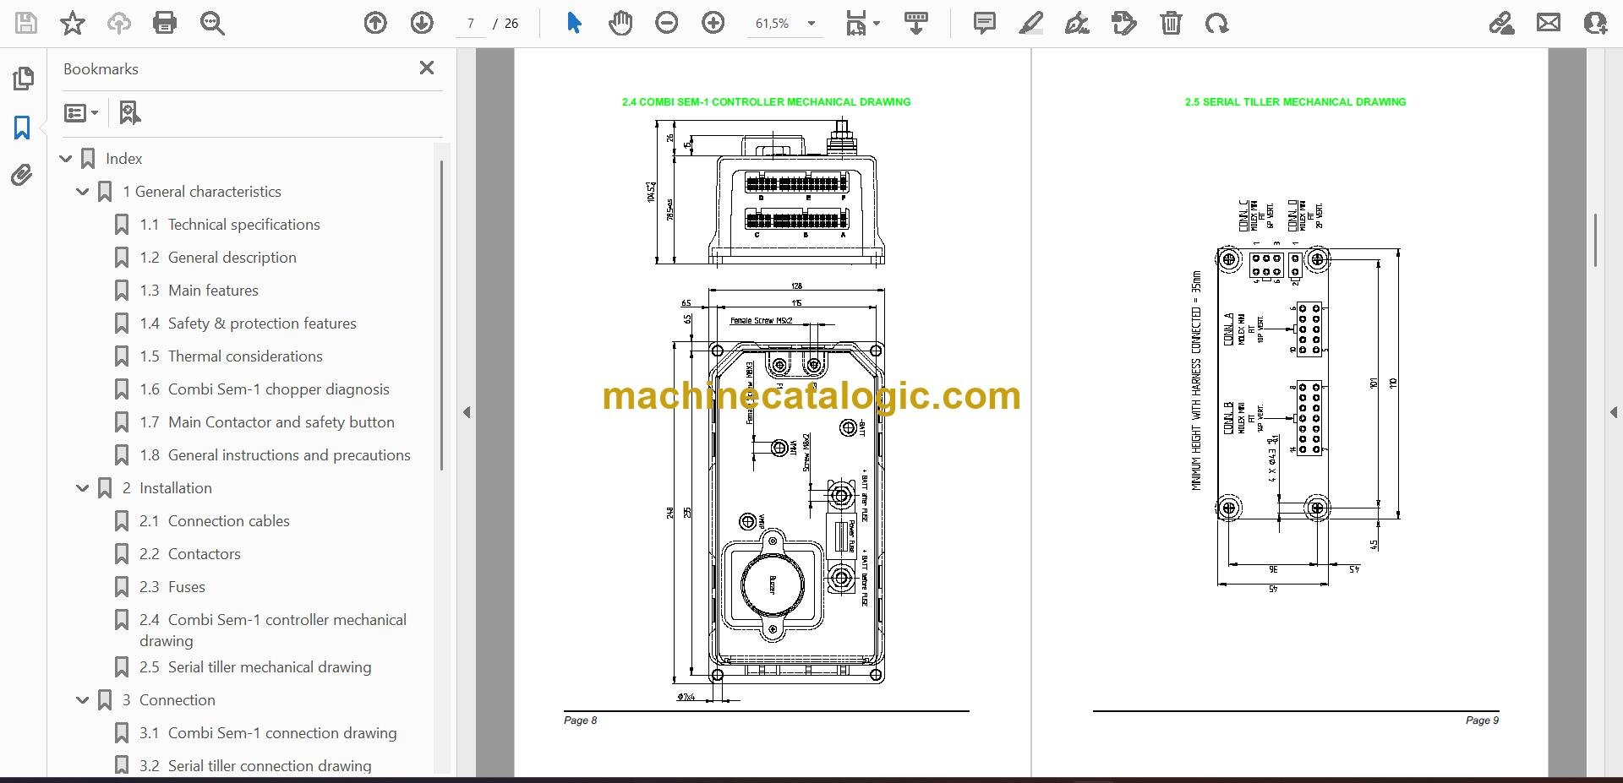This screenshot has height=783, width=1623.
Task: Collapse the left navigation pane
Action: pyautogui.click(x=467, y=412)
